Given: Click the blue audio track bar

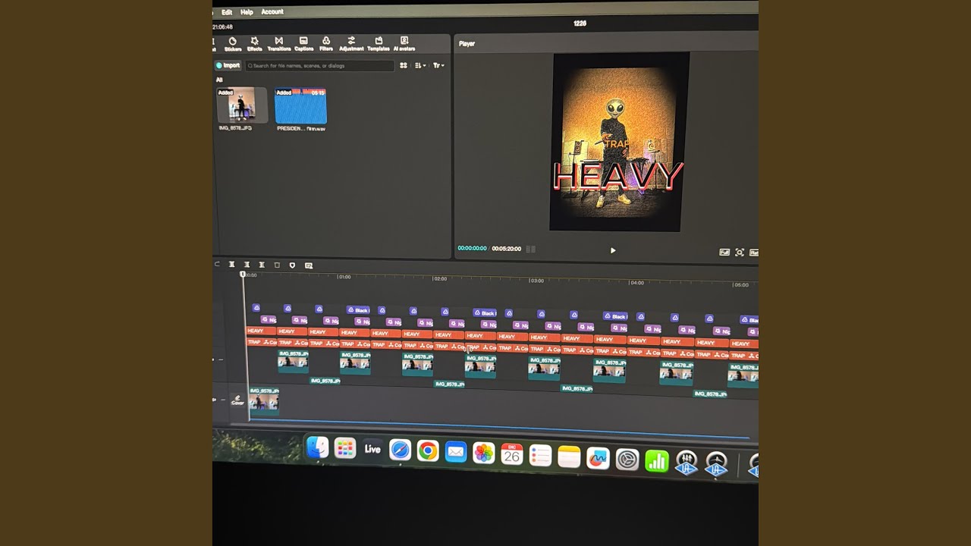Looking at the screenshot, I should click(x=498, y=429).
